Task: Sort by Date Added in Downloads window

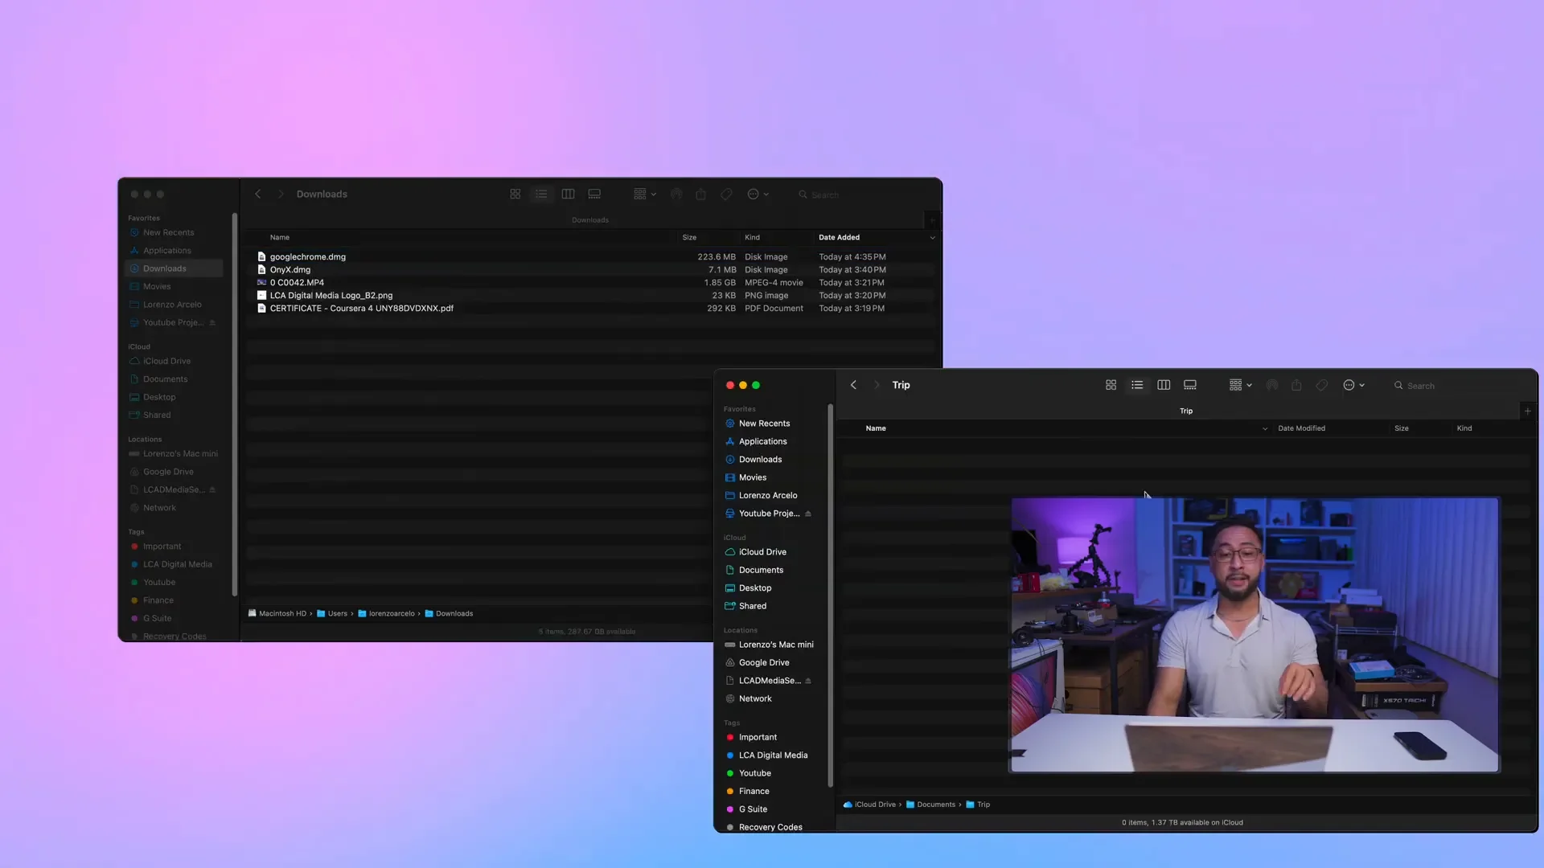Action: click(839, 237)
